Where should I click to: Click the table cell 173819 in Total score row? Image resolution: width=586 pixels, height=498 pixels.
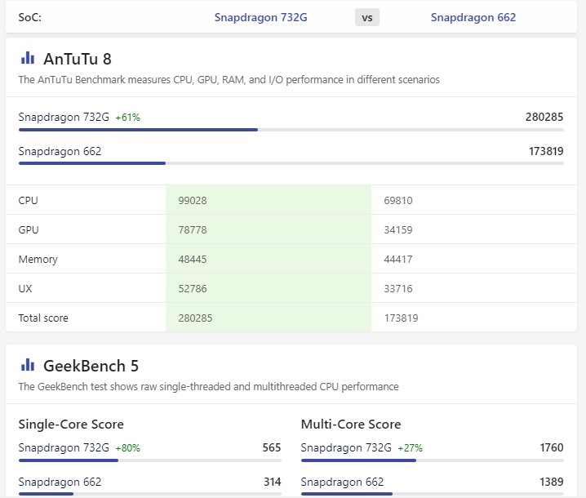point(474,318)
